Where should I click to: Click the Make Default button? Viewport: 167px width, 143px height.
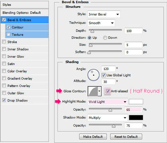[93, 137]
